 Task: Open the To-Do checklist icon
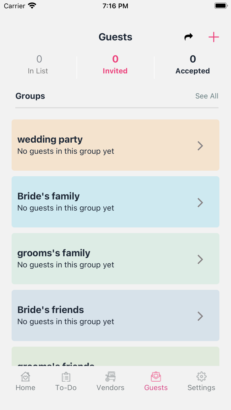66,376
